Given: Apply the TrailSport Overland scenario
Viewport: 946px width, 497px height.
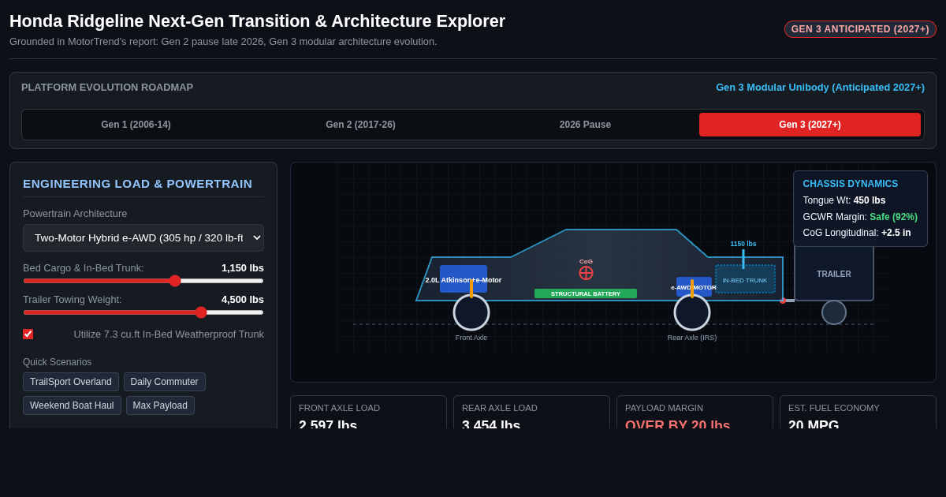Looking at the screenshot, I should coord(71,382).
